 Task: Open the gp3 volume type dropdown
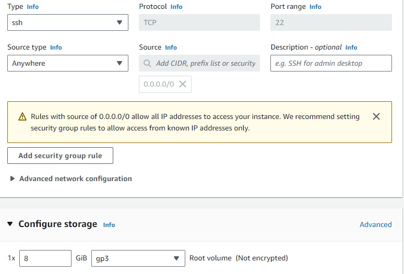pyautogui.click(x=138, y=258)
